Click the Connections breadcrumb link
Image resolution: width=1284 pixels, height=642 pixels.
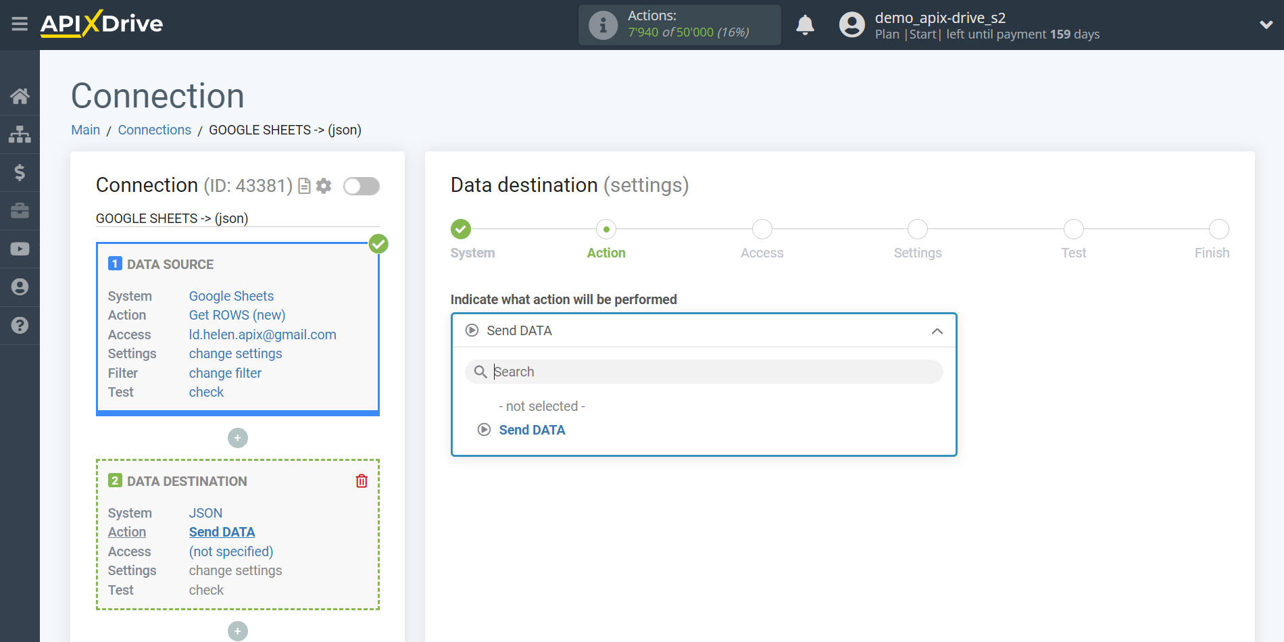point(154,130)
